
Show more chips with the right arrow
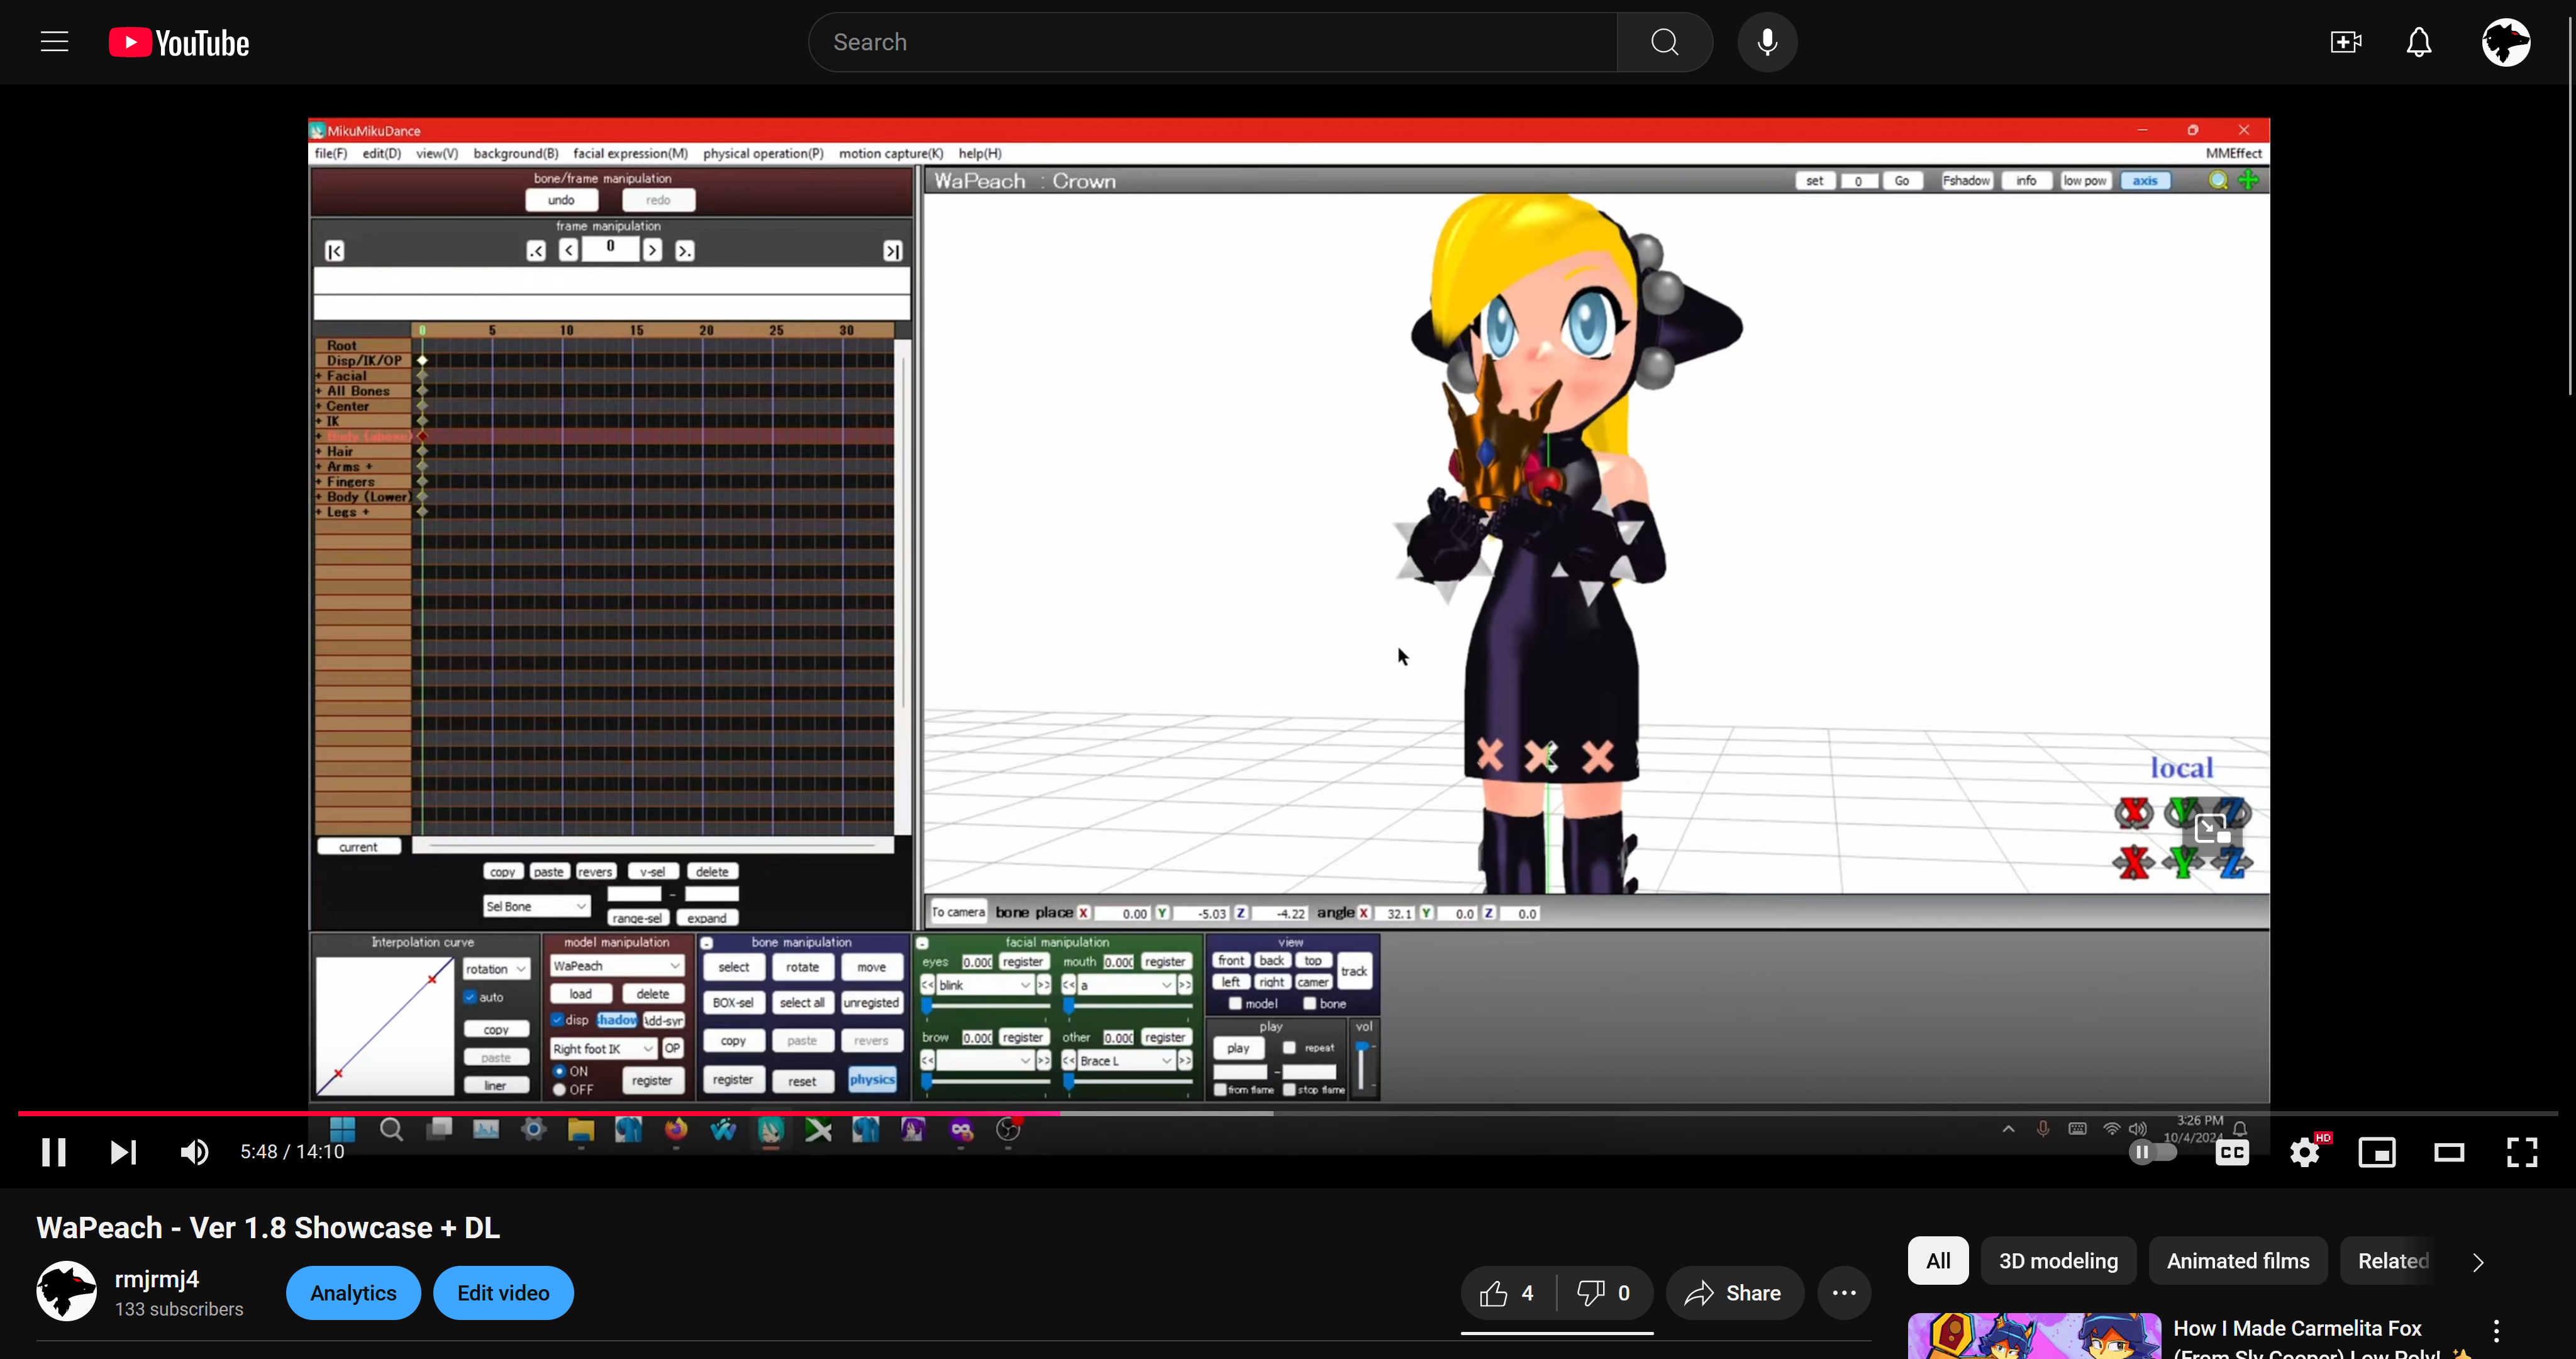coord(2477,1262)
